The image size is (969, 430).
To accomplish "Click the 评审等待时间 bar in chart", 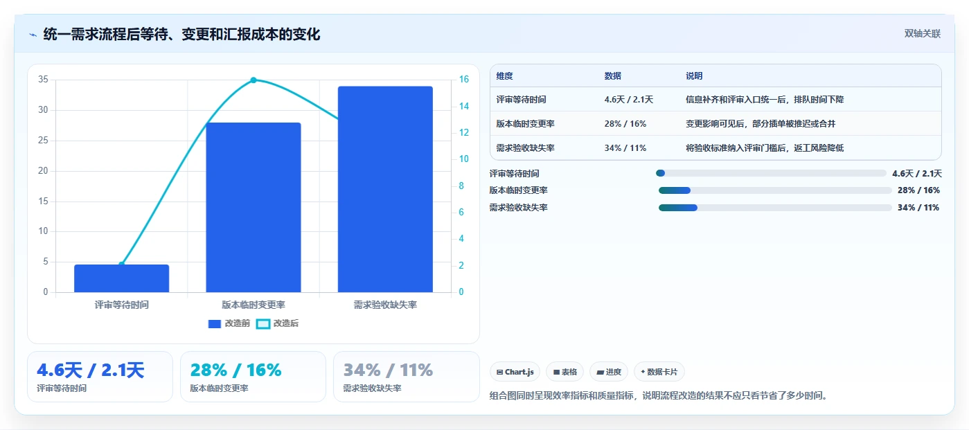I will click(x=122, y=278).
